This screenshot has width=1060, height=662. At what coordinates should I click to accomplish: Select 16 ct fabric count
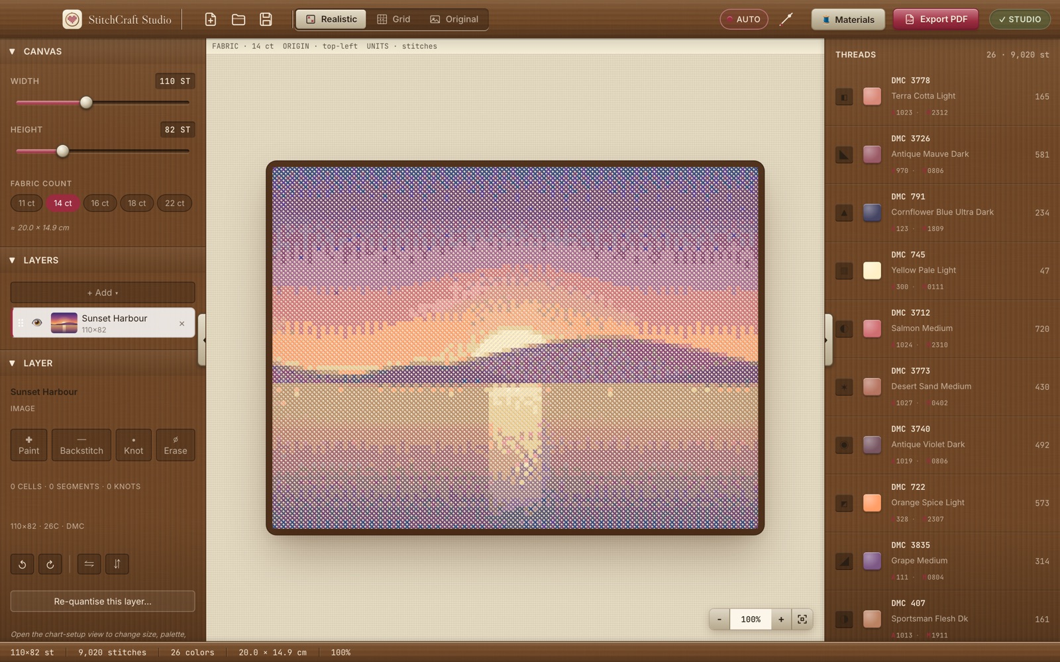pos(100,203)
